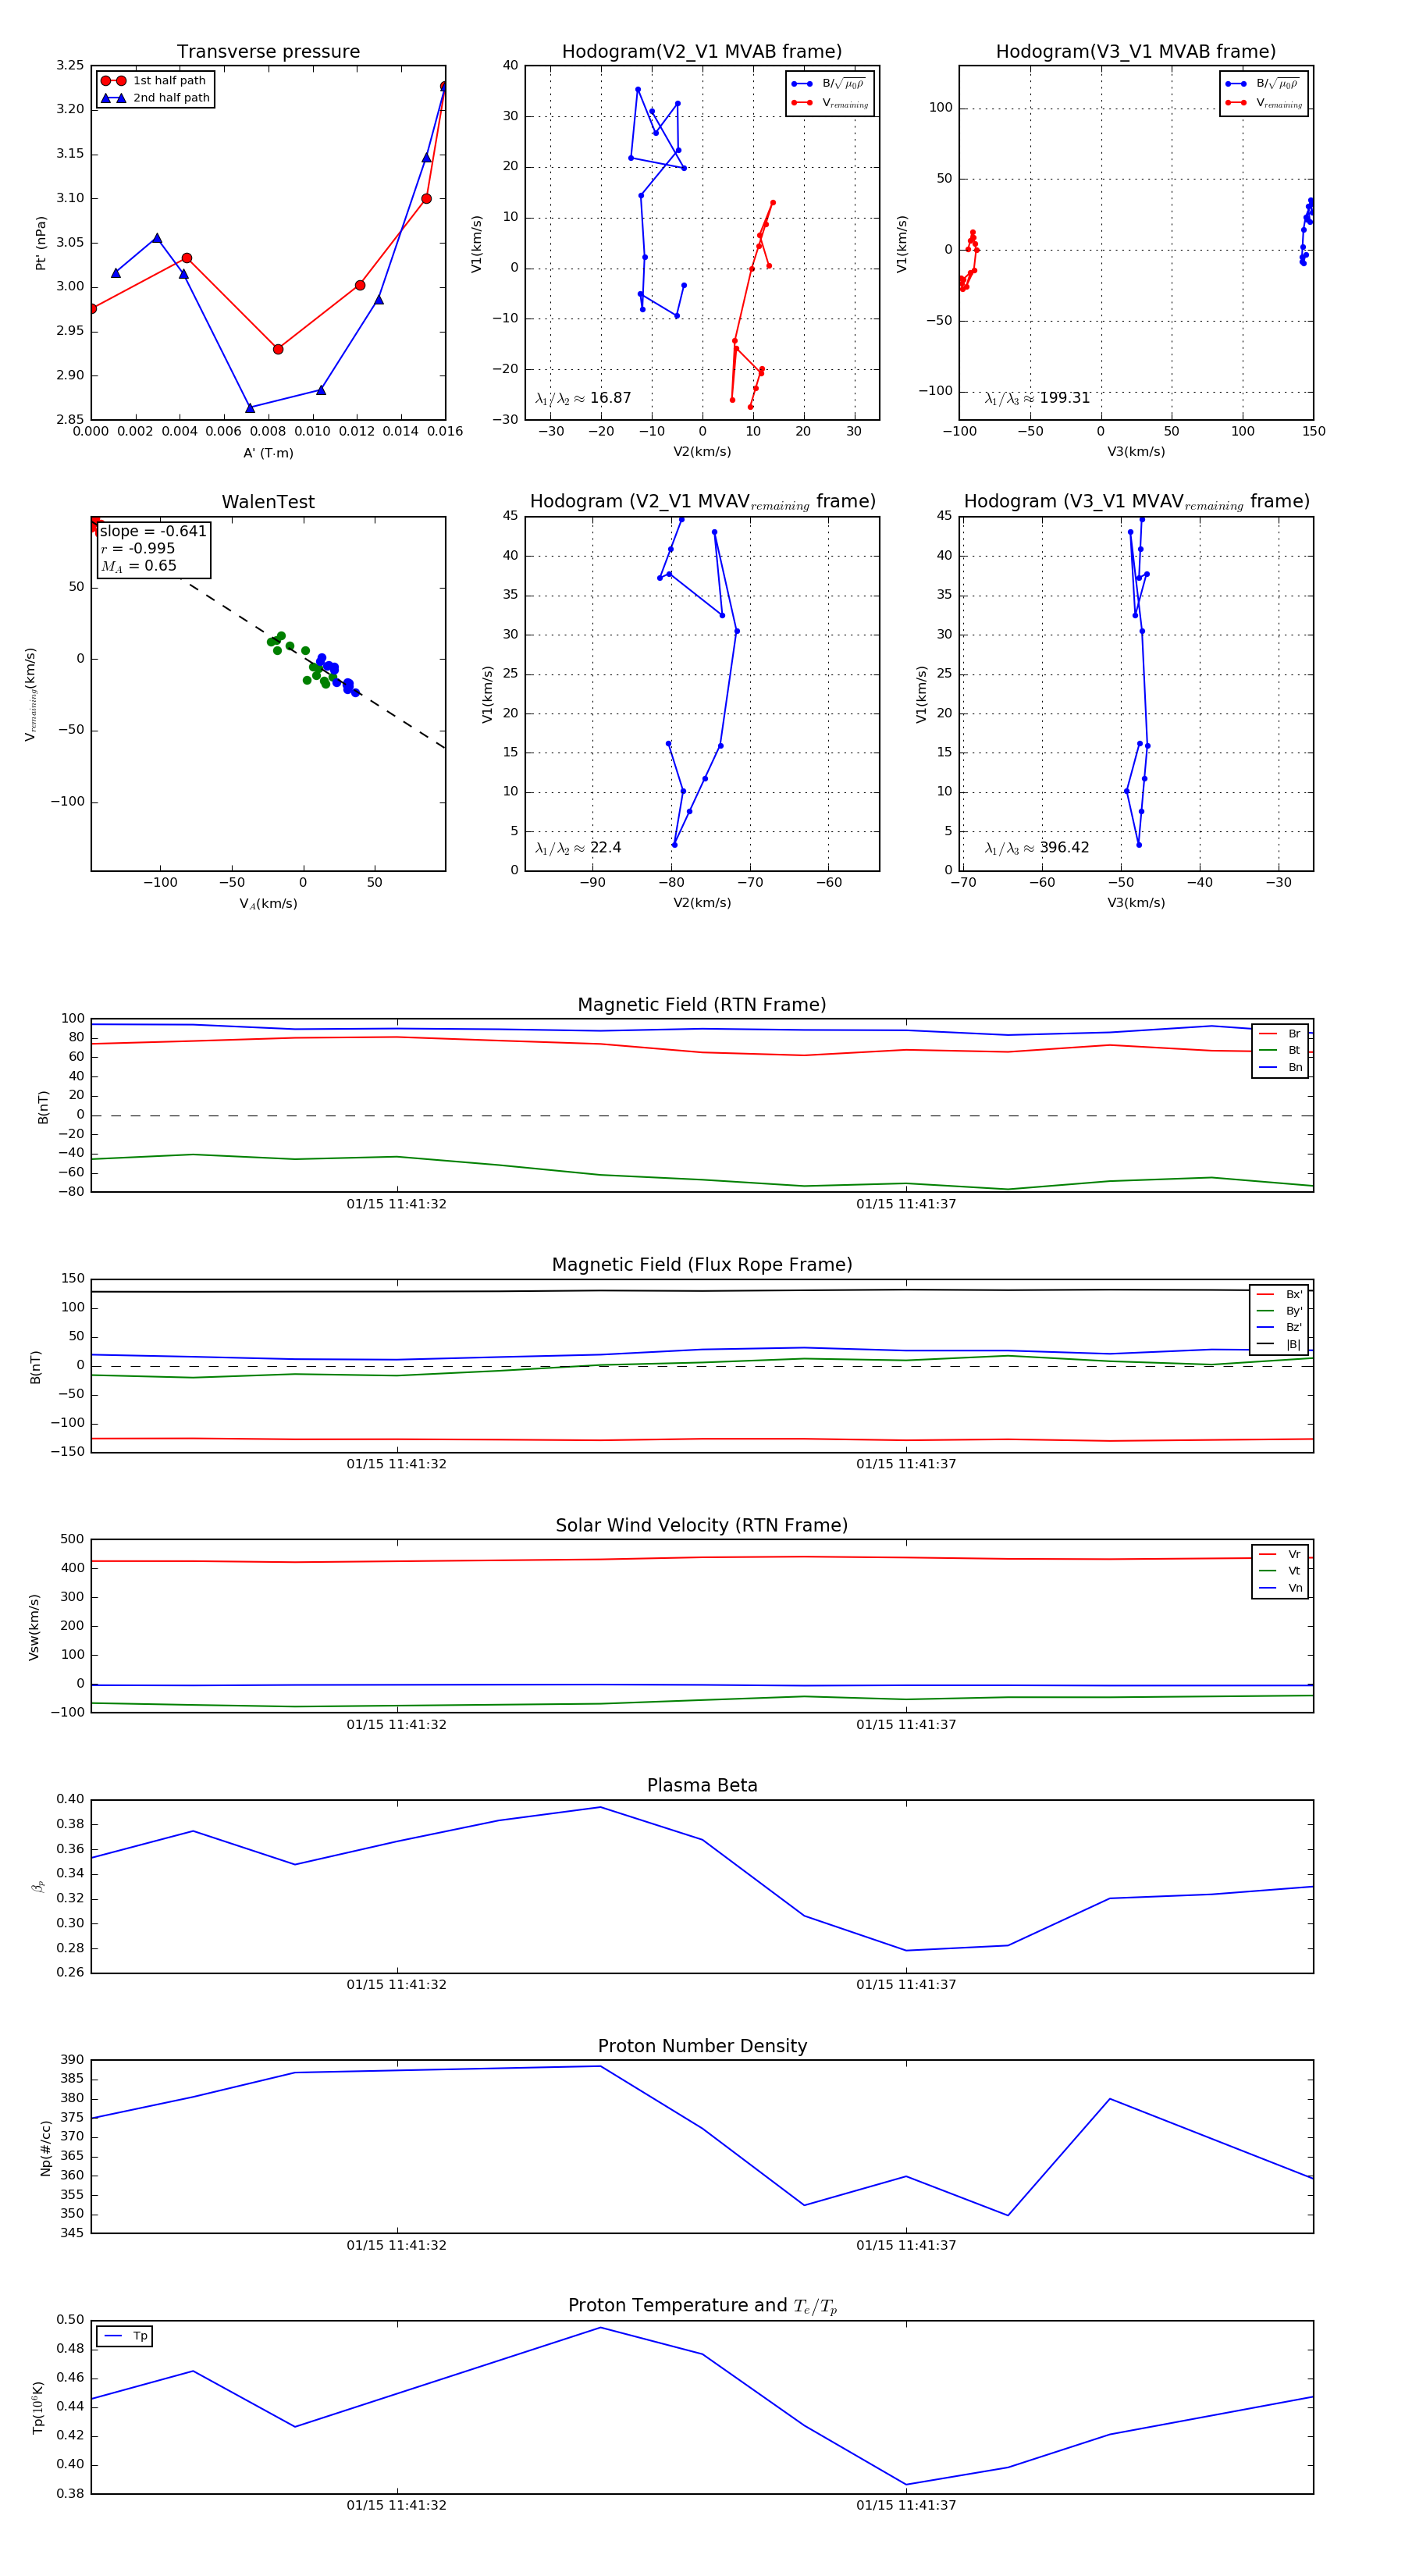Click the 'B(nT)' label of the RTN Frame plot
The width and height of the screenshot is (1405, 2576).
click(43, 1106)
